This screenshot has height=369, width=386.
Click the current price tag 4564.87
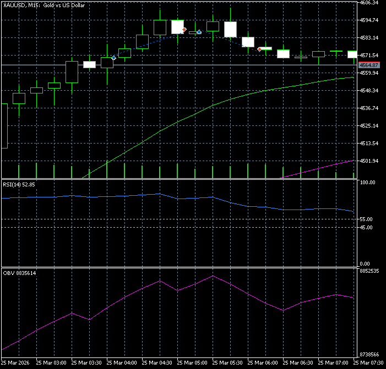pyautogui.click(x=369, y=65)
